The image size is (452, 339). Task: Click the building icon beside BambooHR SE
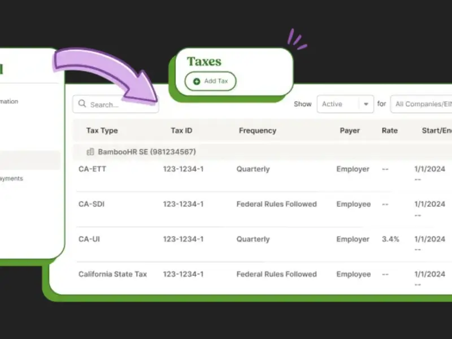click(x=90, y=152)
